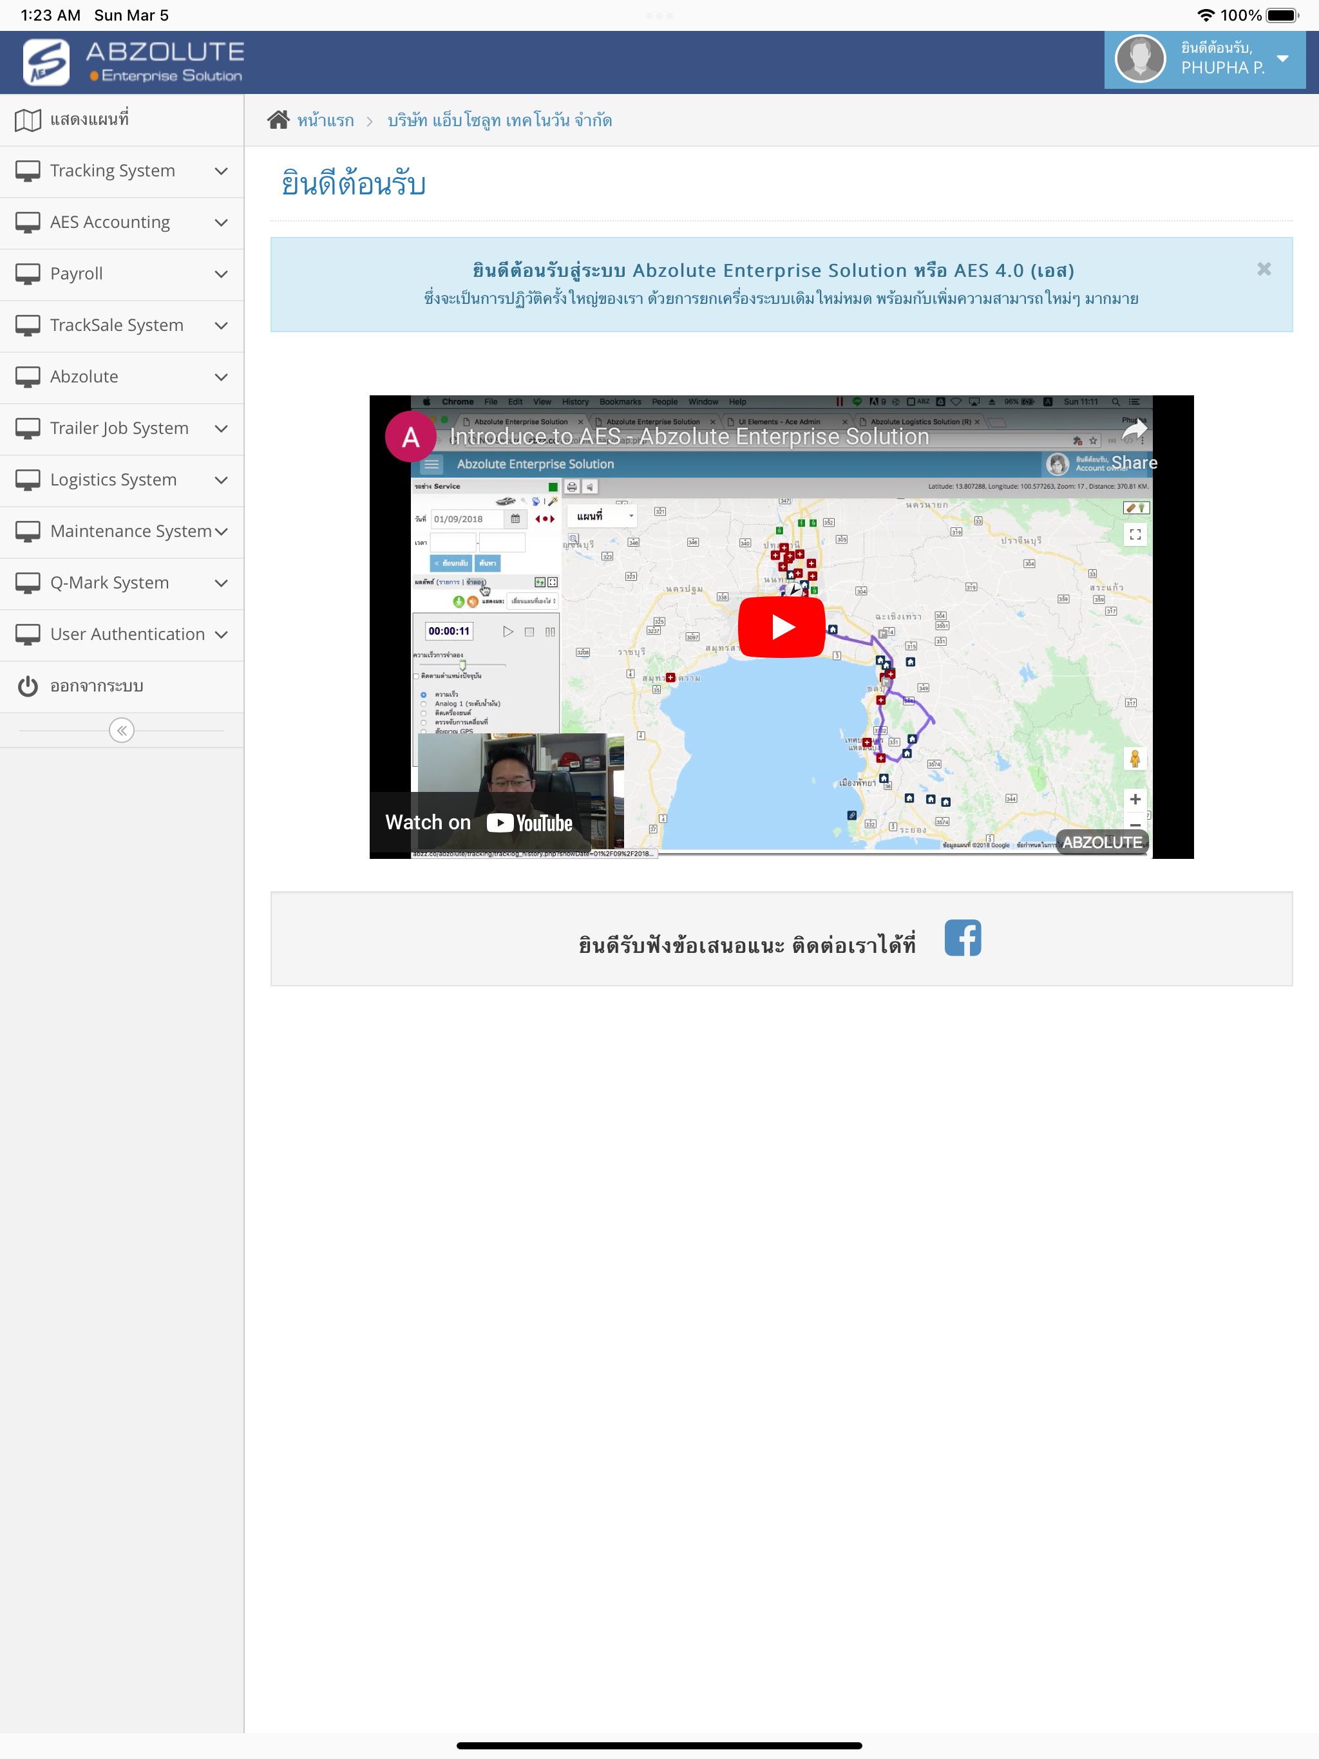This screenshot has height=1759, width=1319.
Task: Click the logout power icon
Action: point(28,686)
